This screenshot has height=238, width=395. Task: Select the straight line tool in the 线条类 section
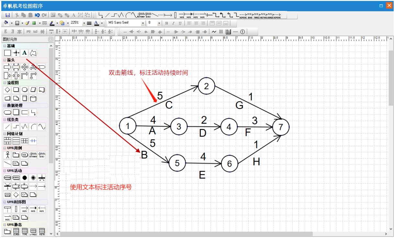(x=7, y=126)
